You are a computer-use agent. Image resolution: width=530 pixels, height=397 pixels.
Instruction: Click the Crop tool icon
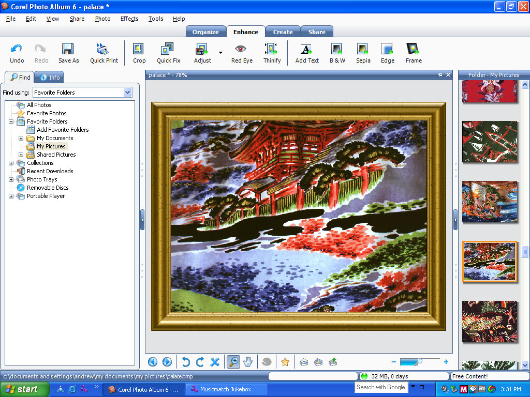[139, 52]
